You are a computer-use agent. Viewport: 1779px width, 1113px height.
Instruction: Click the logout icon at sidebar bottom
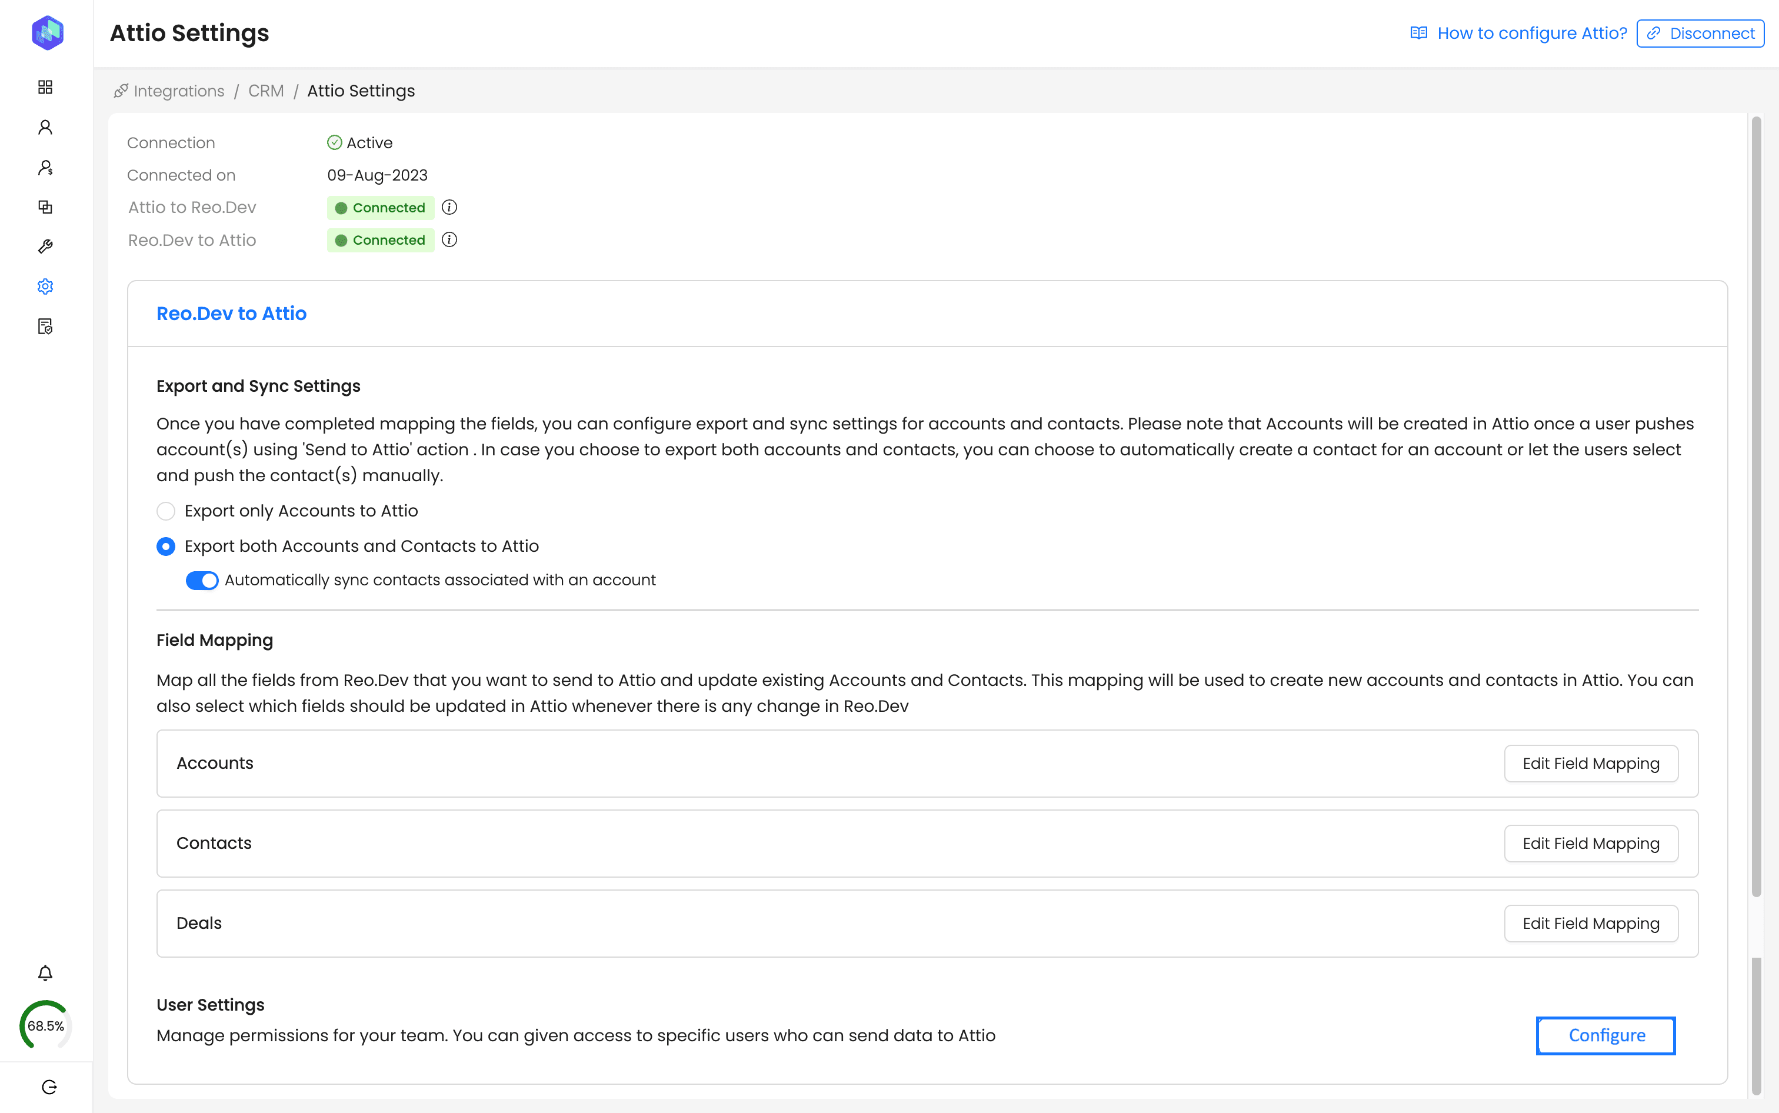(x=49, y=1087)
